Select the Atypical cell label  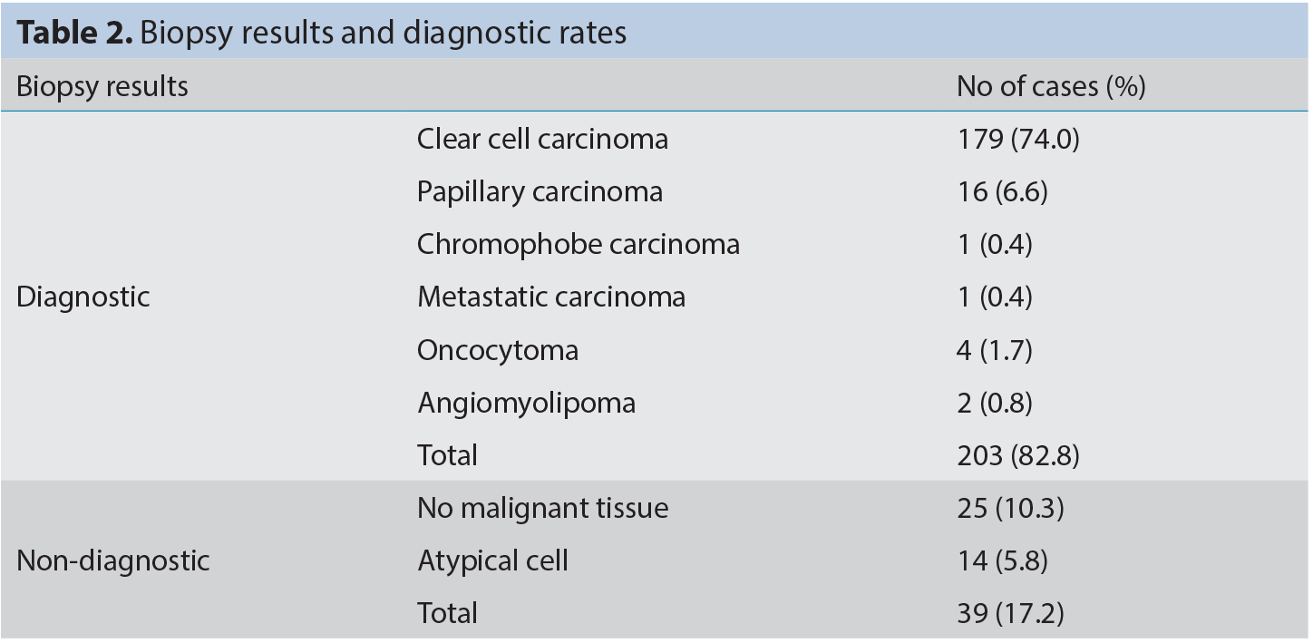click(x=492, y=561)
